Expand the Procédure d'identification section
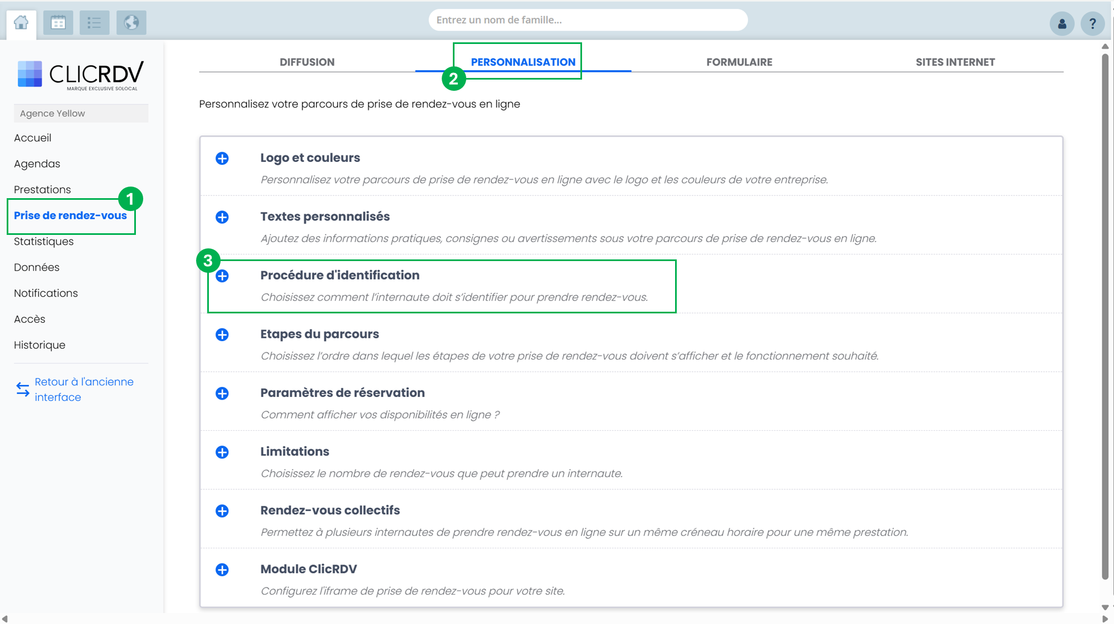1114x624 pixels. (222, 276)
